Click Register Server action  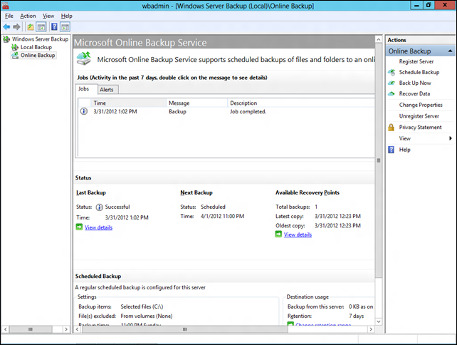pyautogui.click(x=416, y=61)
